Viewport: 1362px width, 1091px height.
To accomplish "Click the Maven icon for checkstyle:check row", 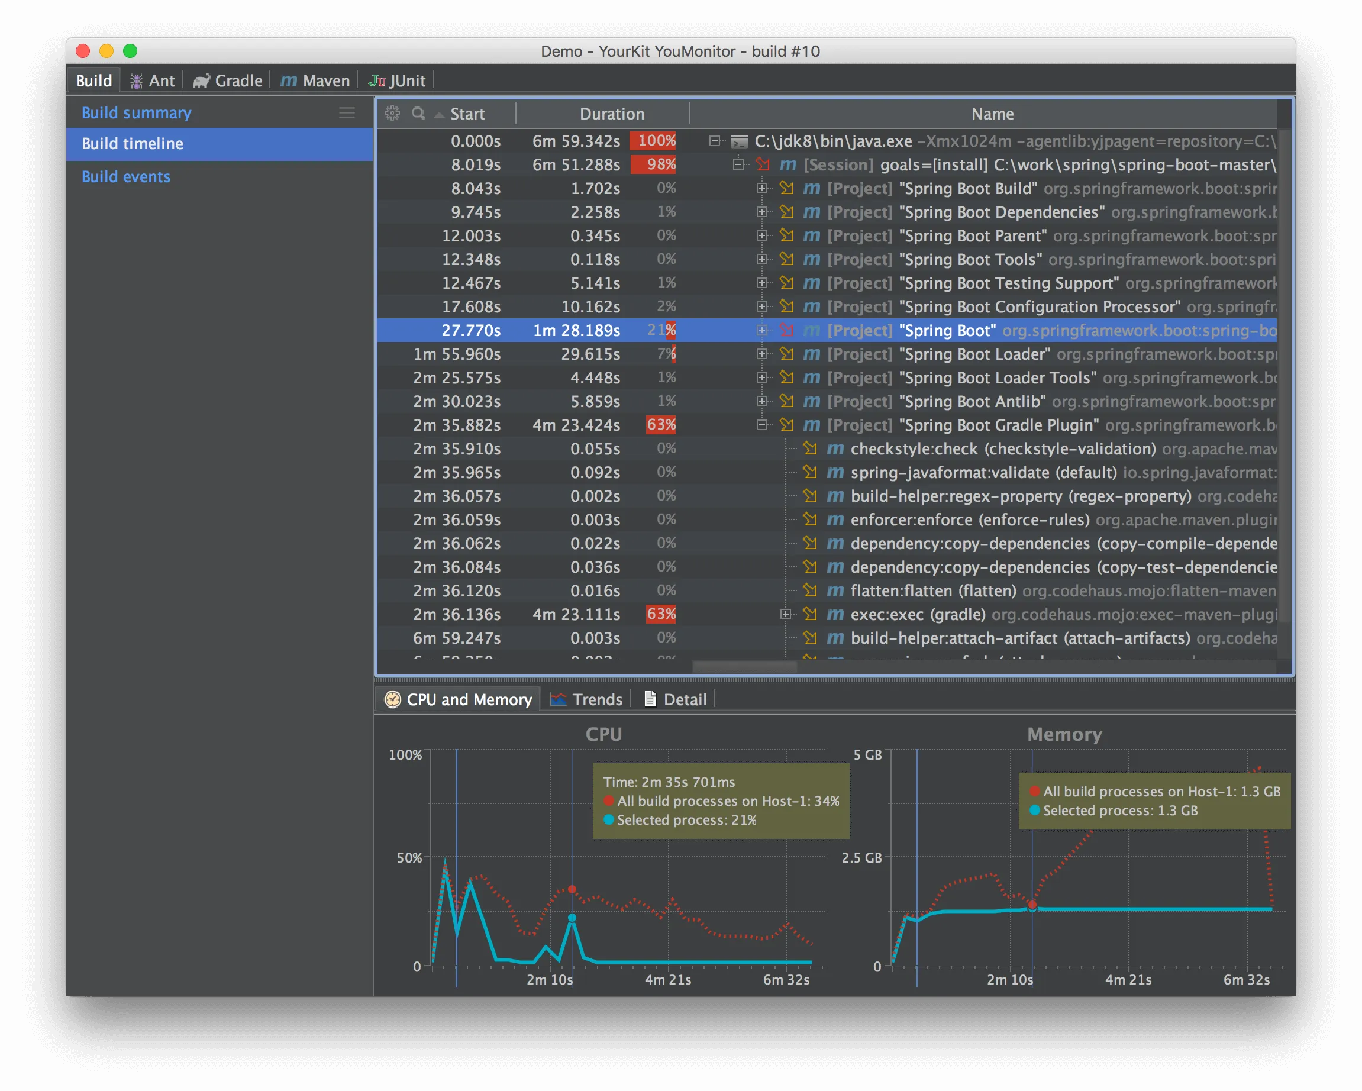I will tap(835, 448).
